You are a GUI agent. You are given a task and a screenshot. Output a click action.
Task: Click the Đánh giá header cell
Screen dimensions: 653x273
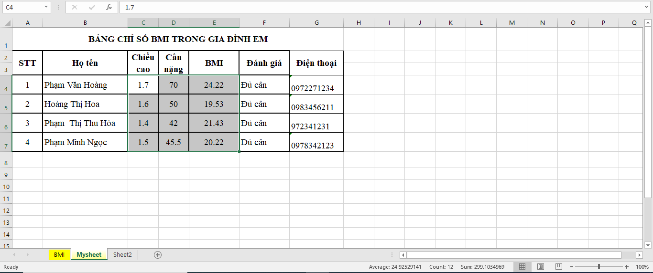[x=264, y=63]
